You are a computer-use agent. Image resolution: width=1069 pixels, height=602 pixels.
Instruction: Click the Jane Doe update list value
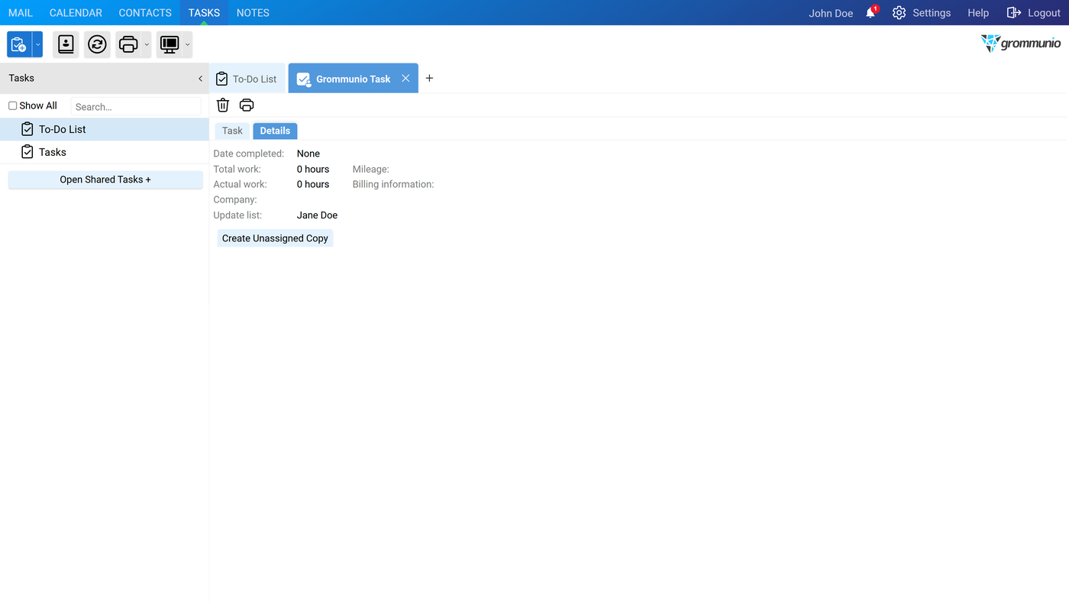coord(317,215)
